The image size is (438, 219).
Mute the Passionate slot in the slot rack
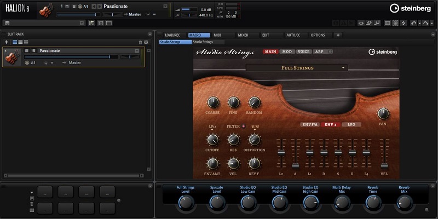point(26,51)
